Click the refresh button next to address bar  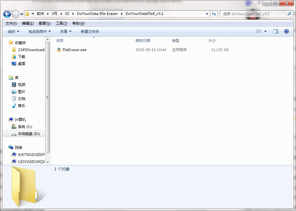(x=214, y=14)
